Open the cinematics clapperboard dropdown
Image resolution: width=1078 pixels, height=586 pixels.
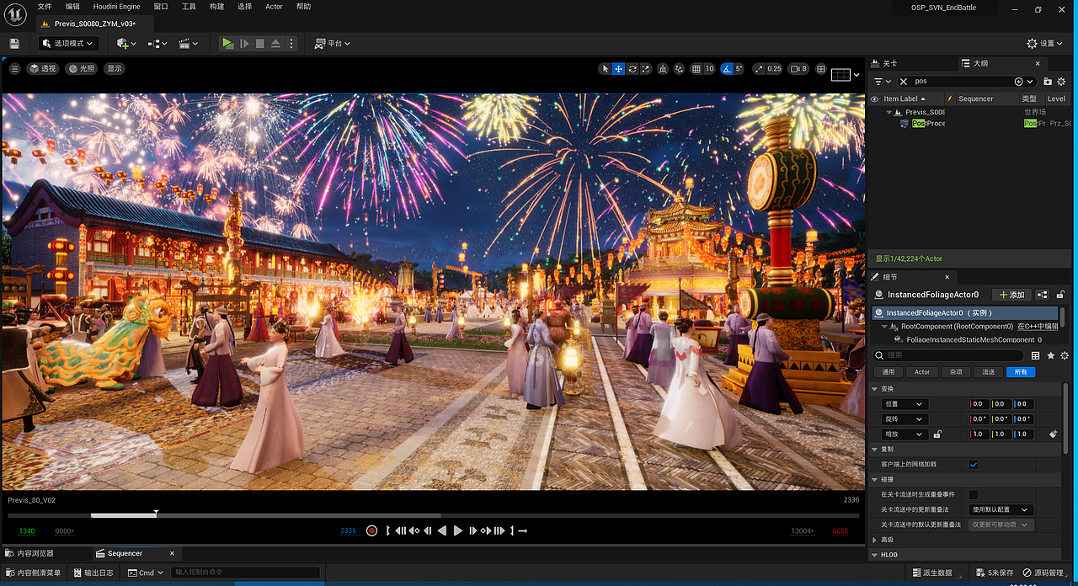click(189, 43)
